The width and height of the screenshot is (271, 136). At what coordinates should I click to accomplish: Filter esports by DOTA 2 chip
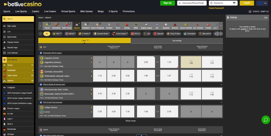[x=136, y=34]
